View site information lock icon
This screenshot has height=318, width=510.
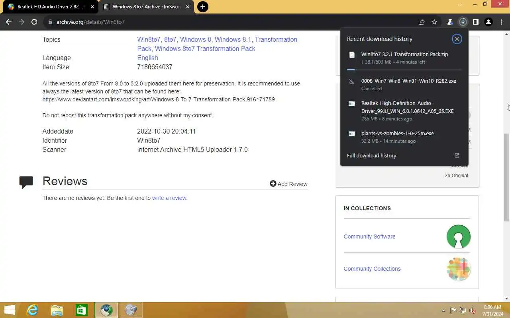tap(50, 22)
